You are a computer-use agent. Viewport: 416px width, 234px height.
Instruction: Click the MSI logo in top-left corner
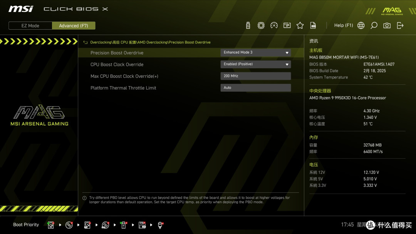tap(21, 9)
